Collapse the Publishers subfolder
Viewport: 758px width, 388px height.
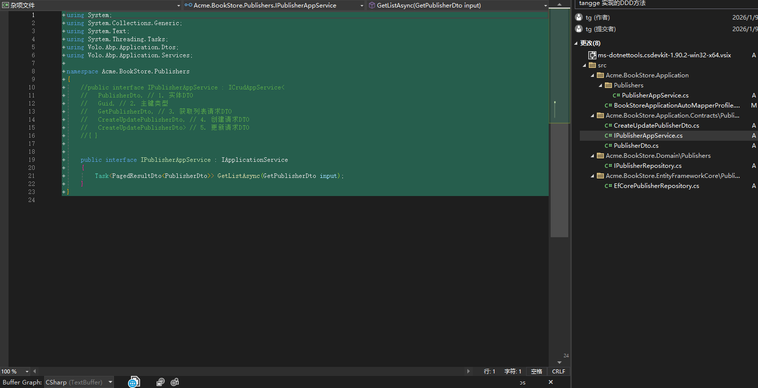click(600, 85)
